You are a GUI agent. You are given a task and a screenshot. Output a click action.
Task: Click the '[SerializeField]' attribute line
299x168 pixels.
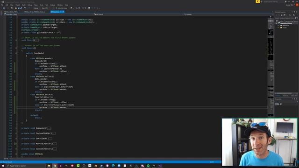[30, 30]
